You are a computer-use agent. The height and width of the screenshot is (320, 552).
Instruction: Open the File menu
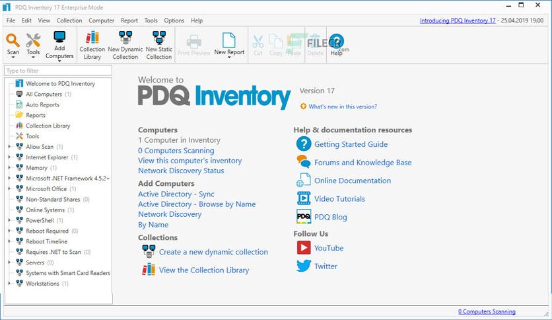click(11, 20)
